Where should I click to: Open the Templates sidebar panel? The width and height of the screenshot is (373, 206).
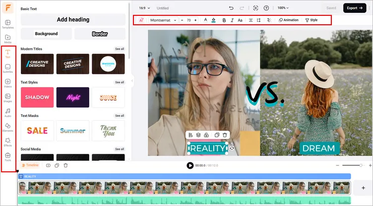[7, 24]
